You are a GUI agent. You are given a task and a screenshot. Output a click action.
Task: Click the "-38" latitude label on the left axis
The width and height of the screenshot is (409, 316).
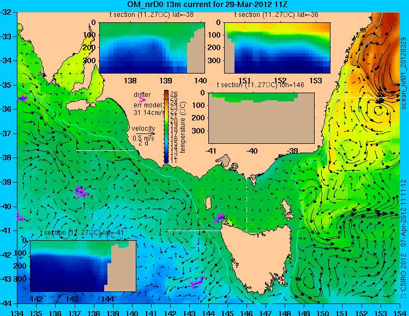6,157
